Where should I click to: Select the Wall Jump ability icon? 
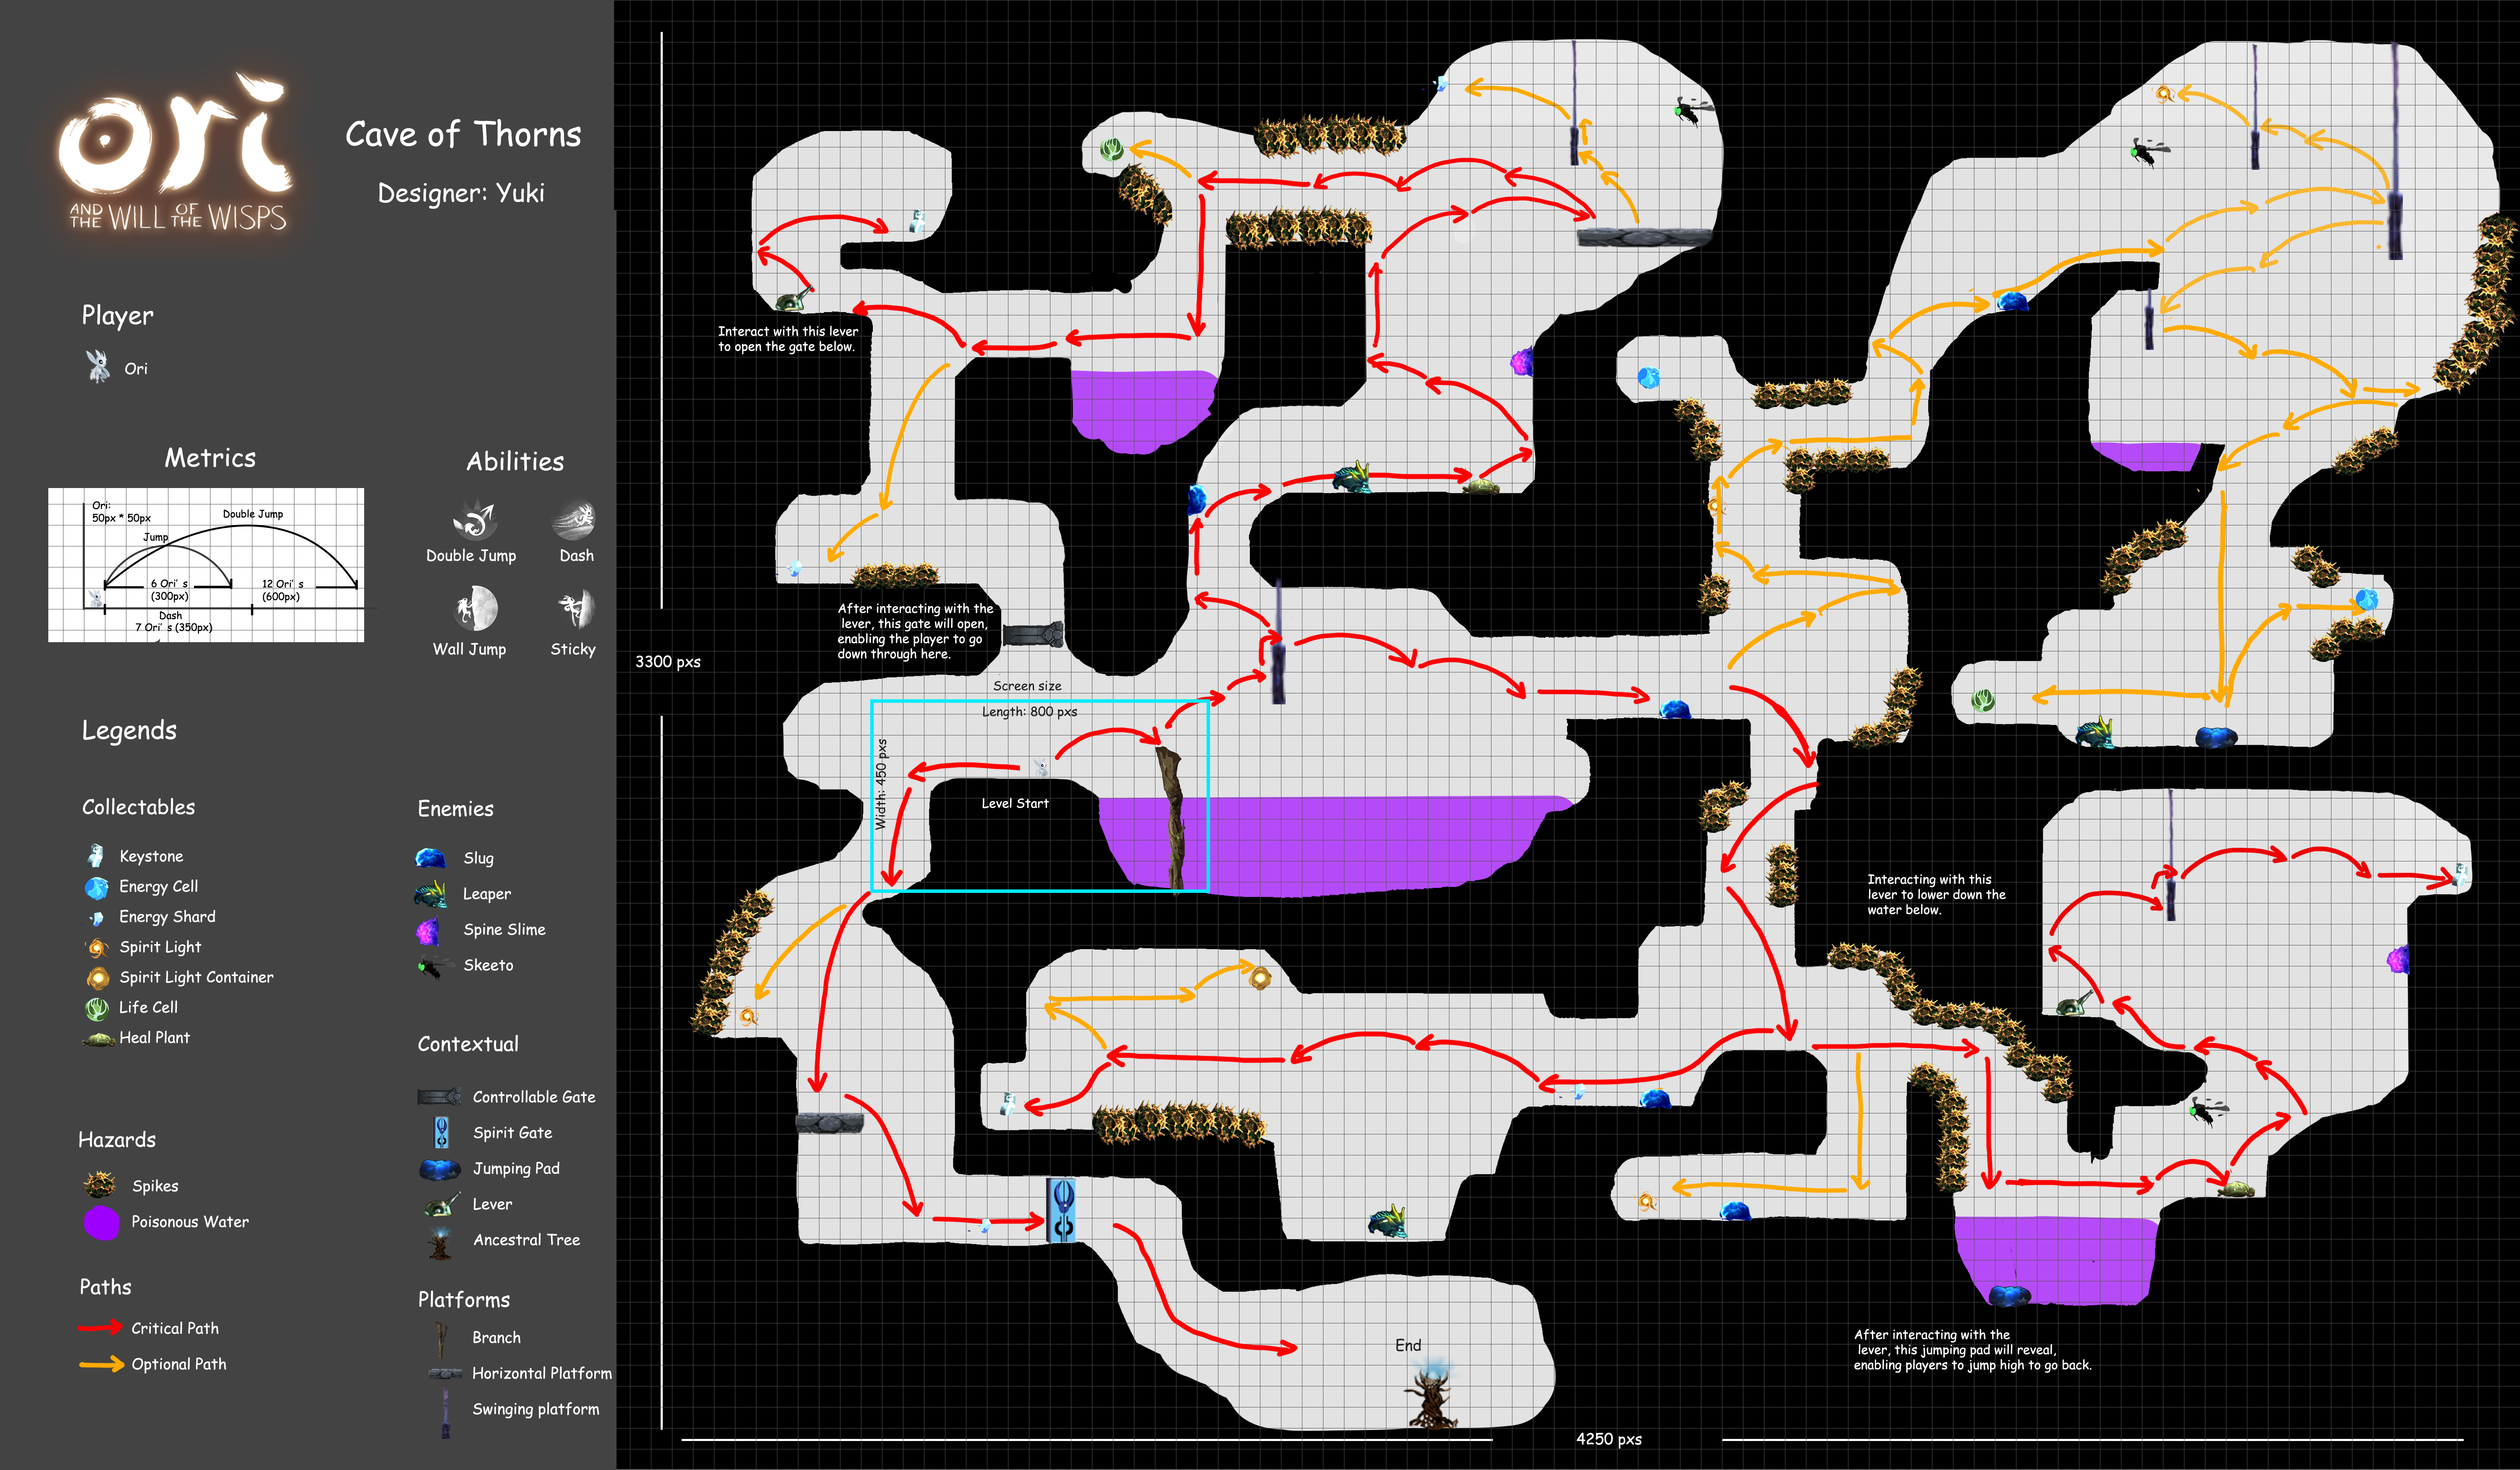click(x=476, y=608)
